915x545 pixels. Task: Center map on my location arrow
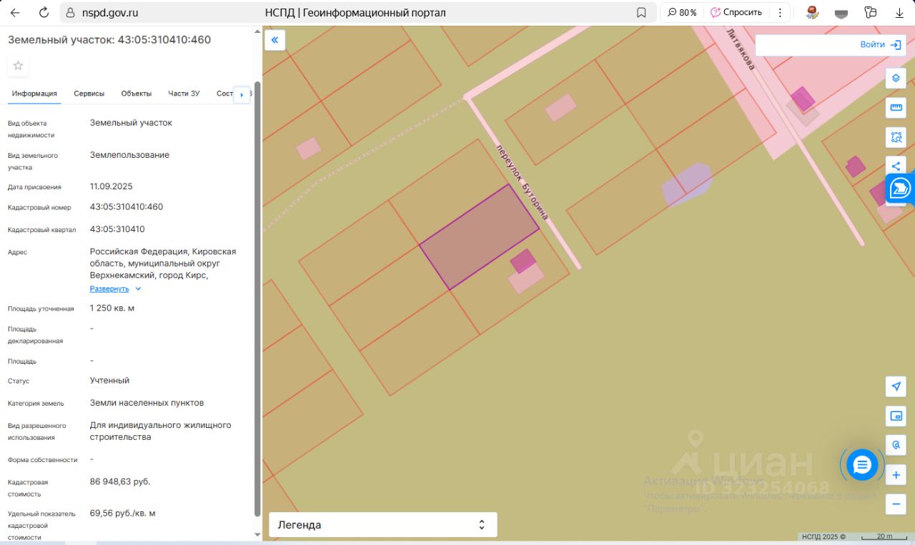click(x=896, y=386)
